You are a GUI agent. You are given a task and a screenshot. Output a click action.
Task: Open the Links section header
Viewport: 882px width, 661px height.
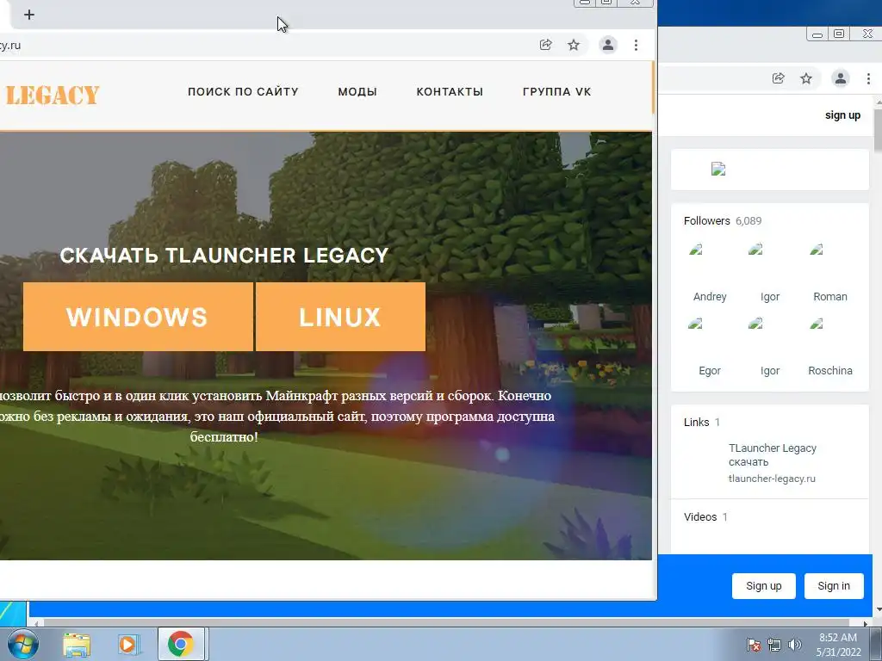(x=702, y=422)
